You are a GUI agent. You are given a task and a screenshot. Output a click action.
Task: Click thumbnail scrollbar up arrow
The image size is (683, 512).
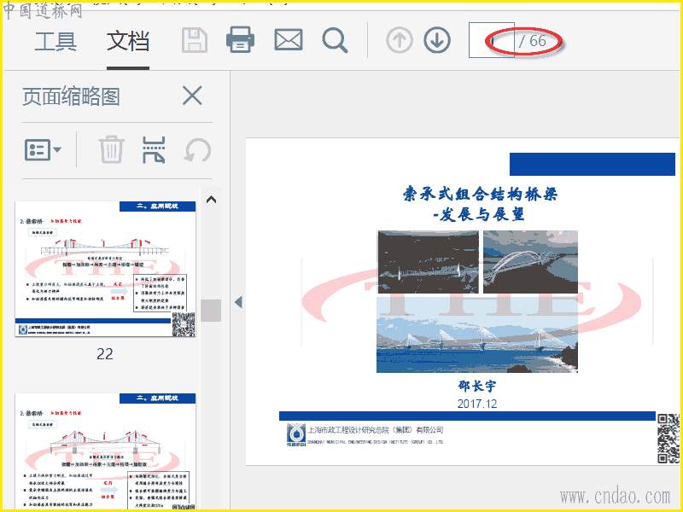tap(211, 200)
